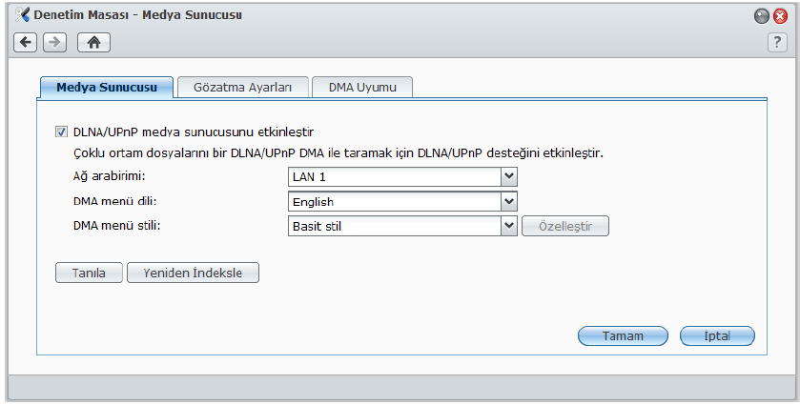Click the Özelleştir button
This screenshot has height=405, width=800.
[x=565, y=226]
